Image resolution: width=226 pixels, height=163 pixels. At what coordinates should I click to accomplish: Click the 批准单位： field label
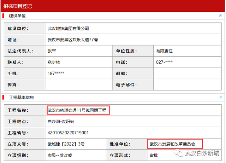120,144
